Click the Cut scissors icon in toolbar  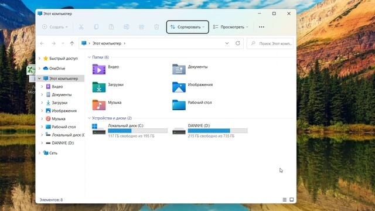(81, 27)
